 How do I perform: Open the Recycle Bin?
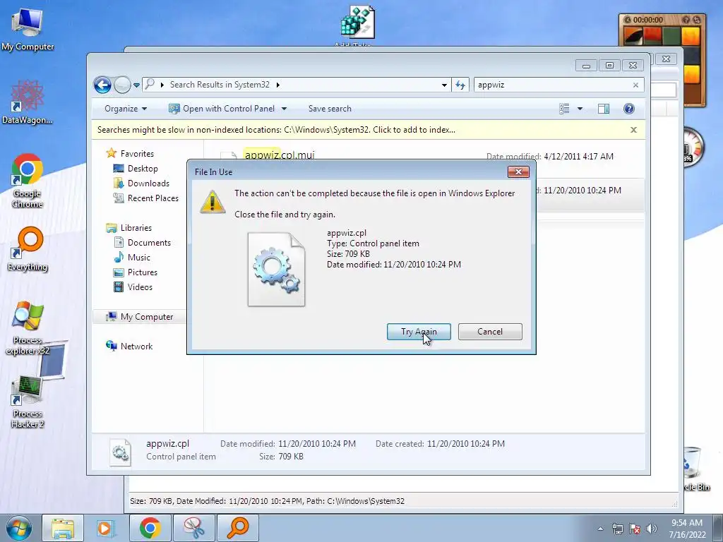coord(695,469)
